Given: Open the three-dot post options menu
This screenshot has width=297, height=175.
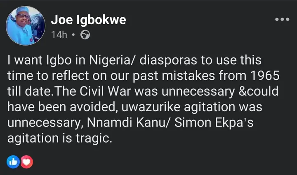Looking at the screenshot, I should pos(282,19).
